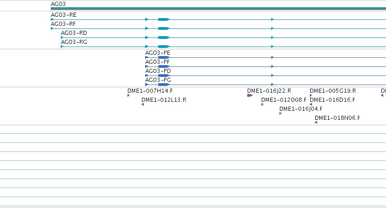This screenshot has width=386, height=208.
Task: Click the DME1-012O08.F arrow marker
Action: pyautogui.click(x=263, y=104)
